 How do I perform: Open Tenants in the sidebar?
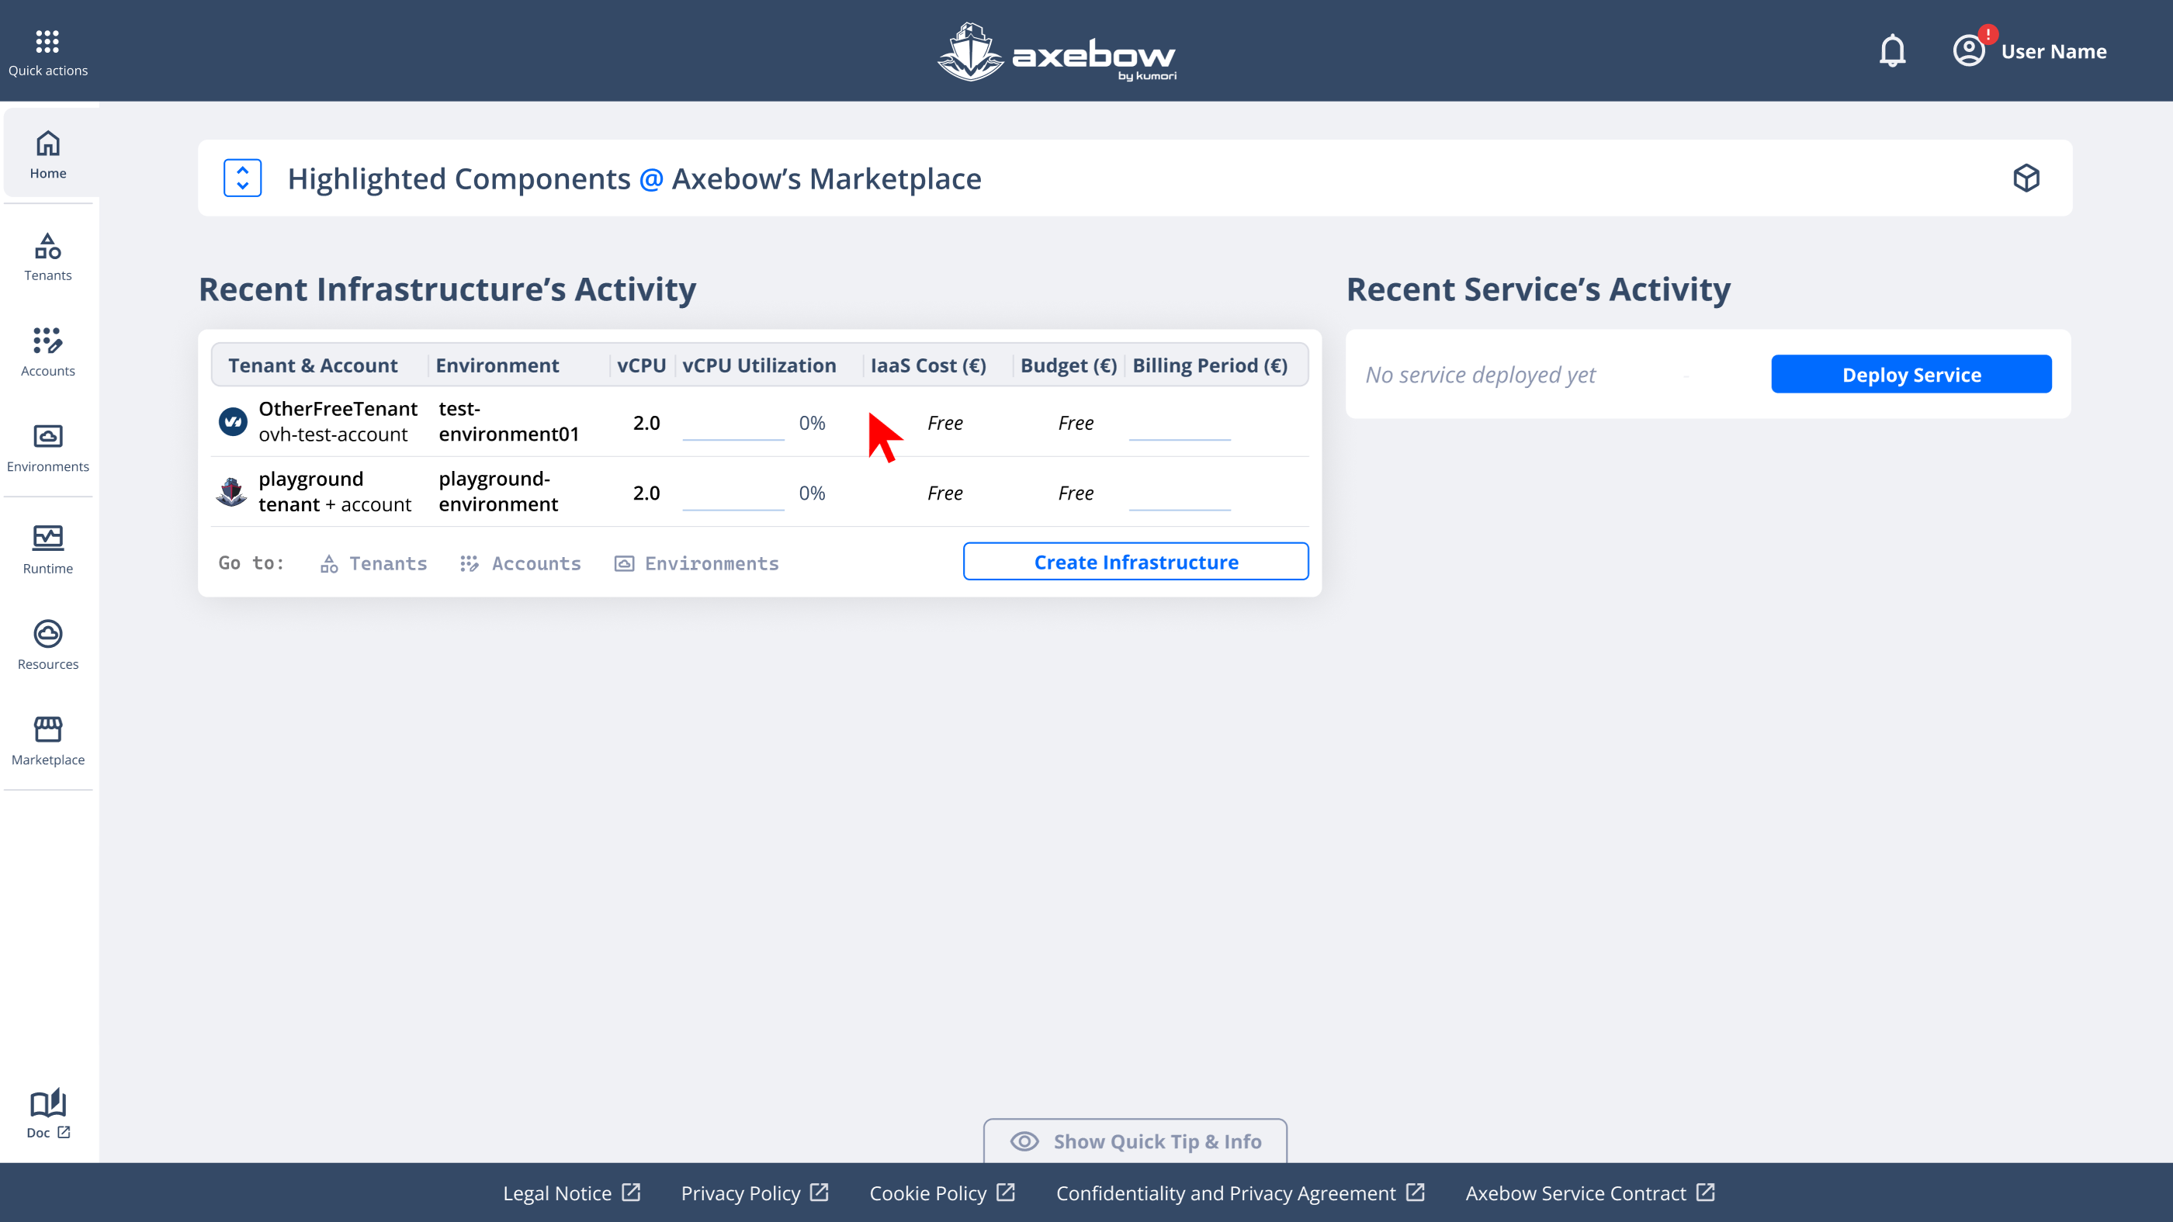(x=48, y=258)
